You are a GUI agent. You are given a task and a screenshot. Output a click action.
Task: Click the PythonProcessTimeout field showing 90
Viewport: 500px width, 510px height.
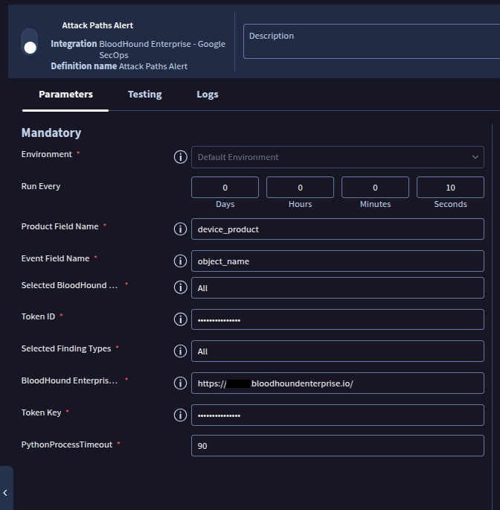pos(338,446)
